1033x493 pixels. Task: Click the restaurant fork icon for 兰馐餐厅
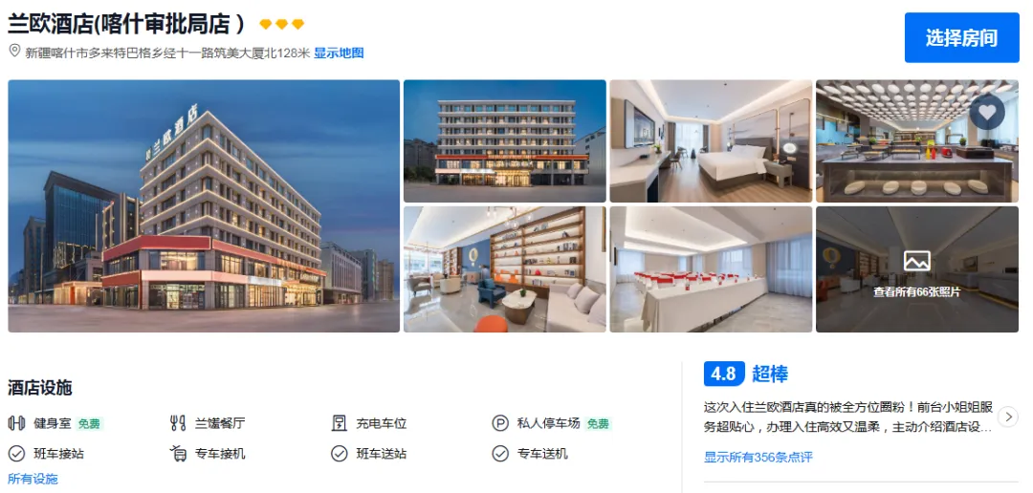178,423
